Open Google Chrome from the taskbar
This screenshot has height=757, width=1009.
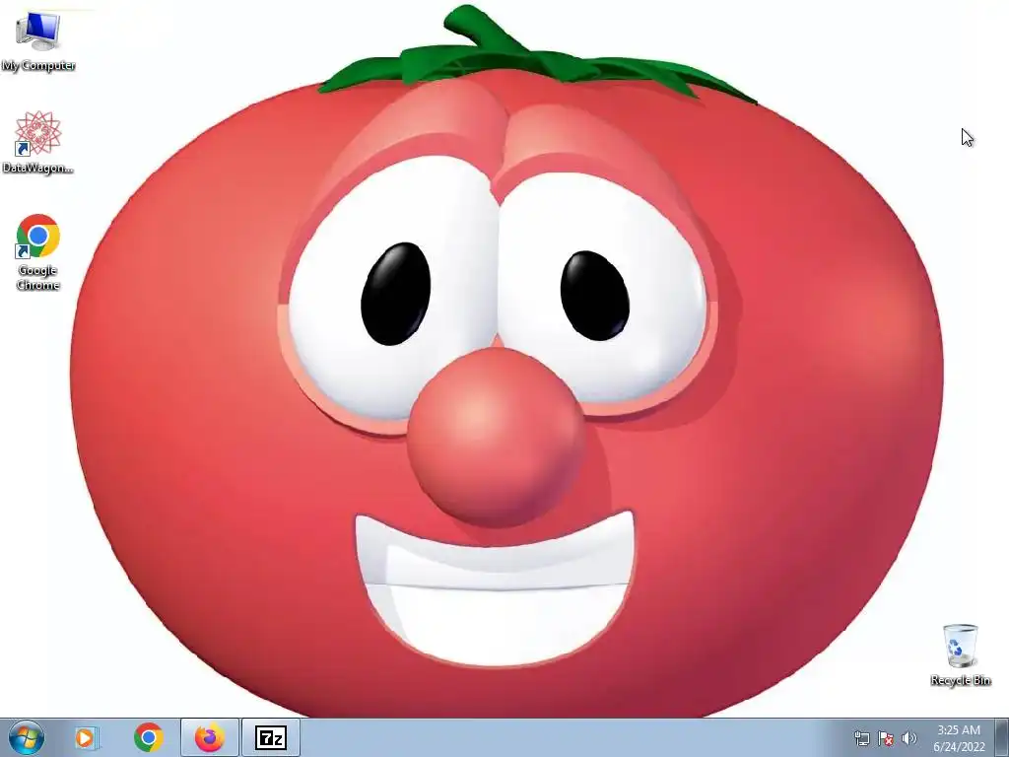pyautogui.click(x=148, y=737)
